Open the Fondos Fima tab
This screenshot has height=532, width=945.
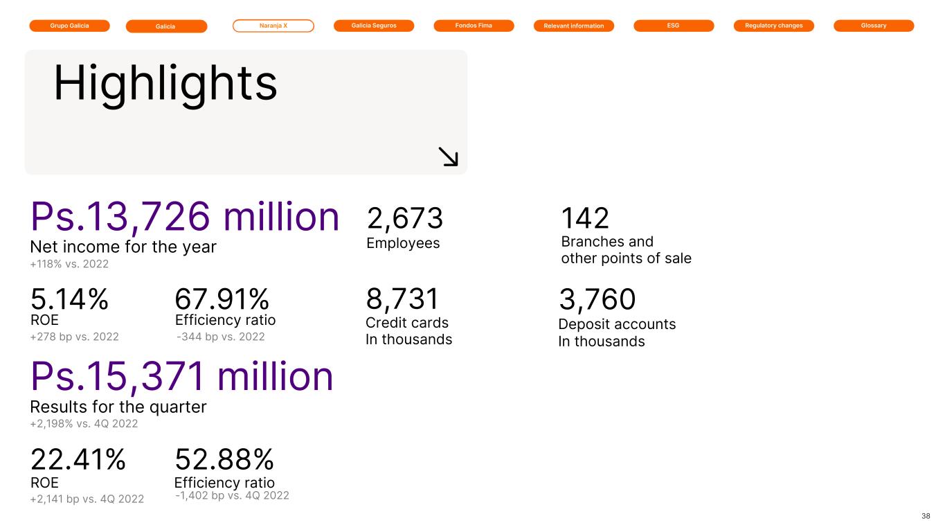(474, 26)
